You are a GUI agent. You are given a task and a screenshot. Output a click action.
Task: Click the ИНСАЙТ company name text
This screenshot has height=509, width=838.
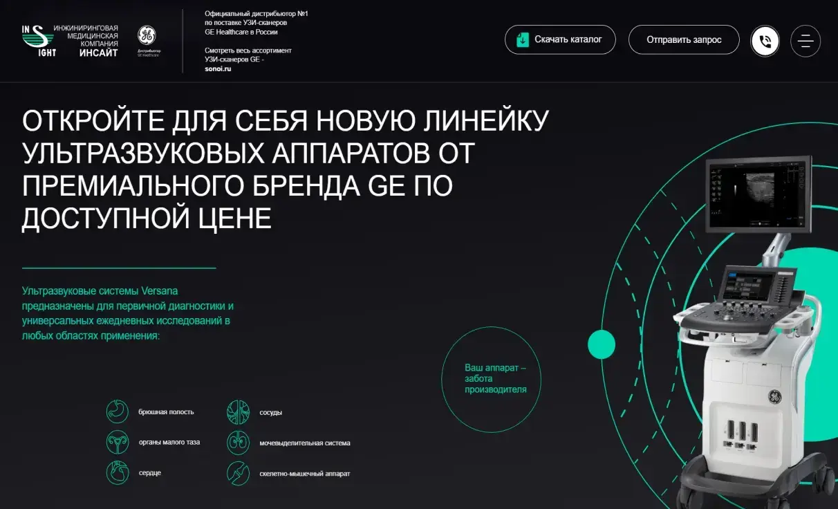(x=99, y=53)
